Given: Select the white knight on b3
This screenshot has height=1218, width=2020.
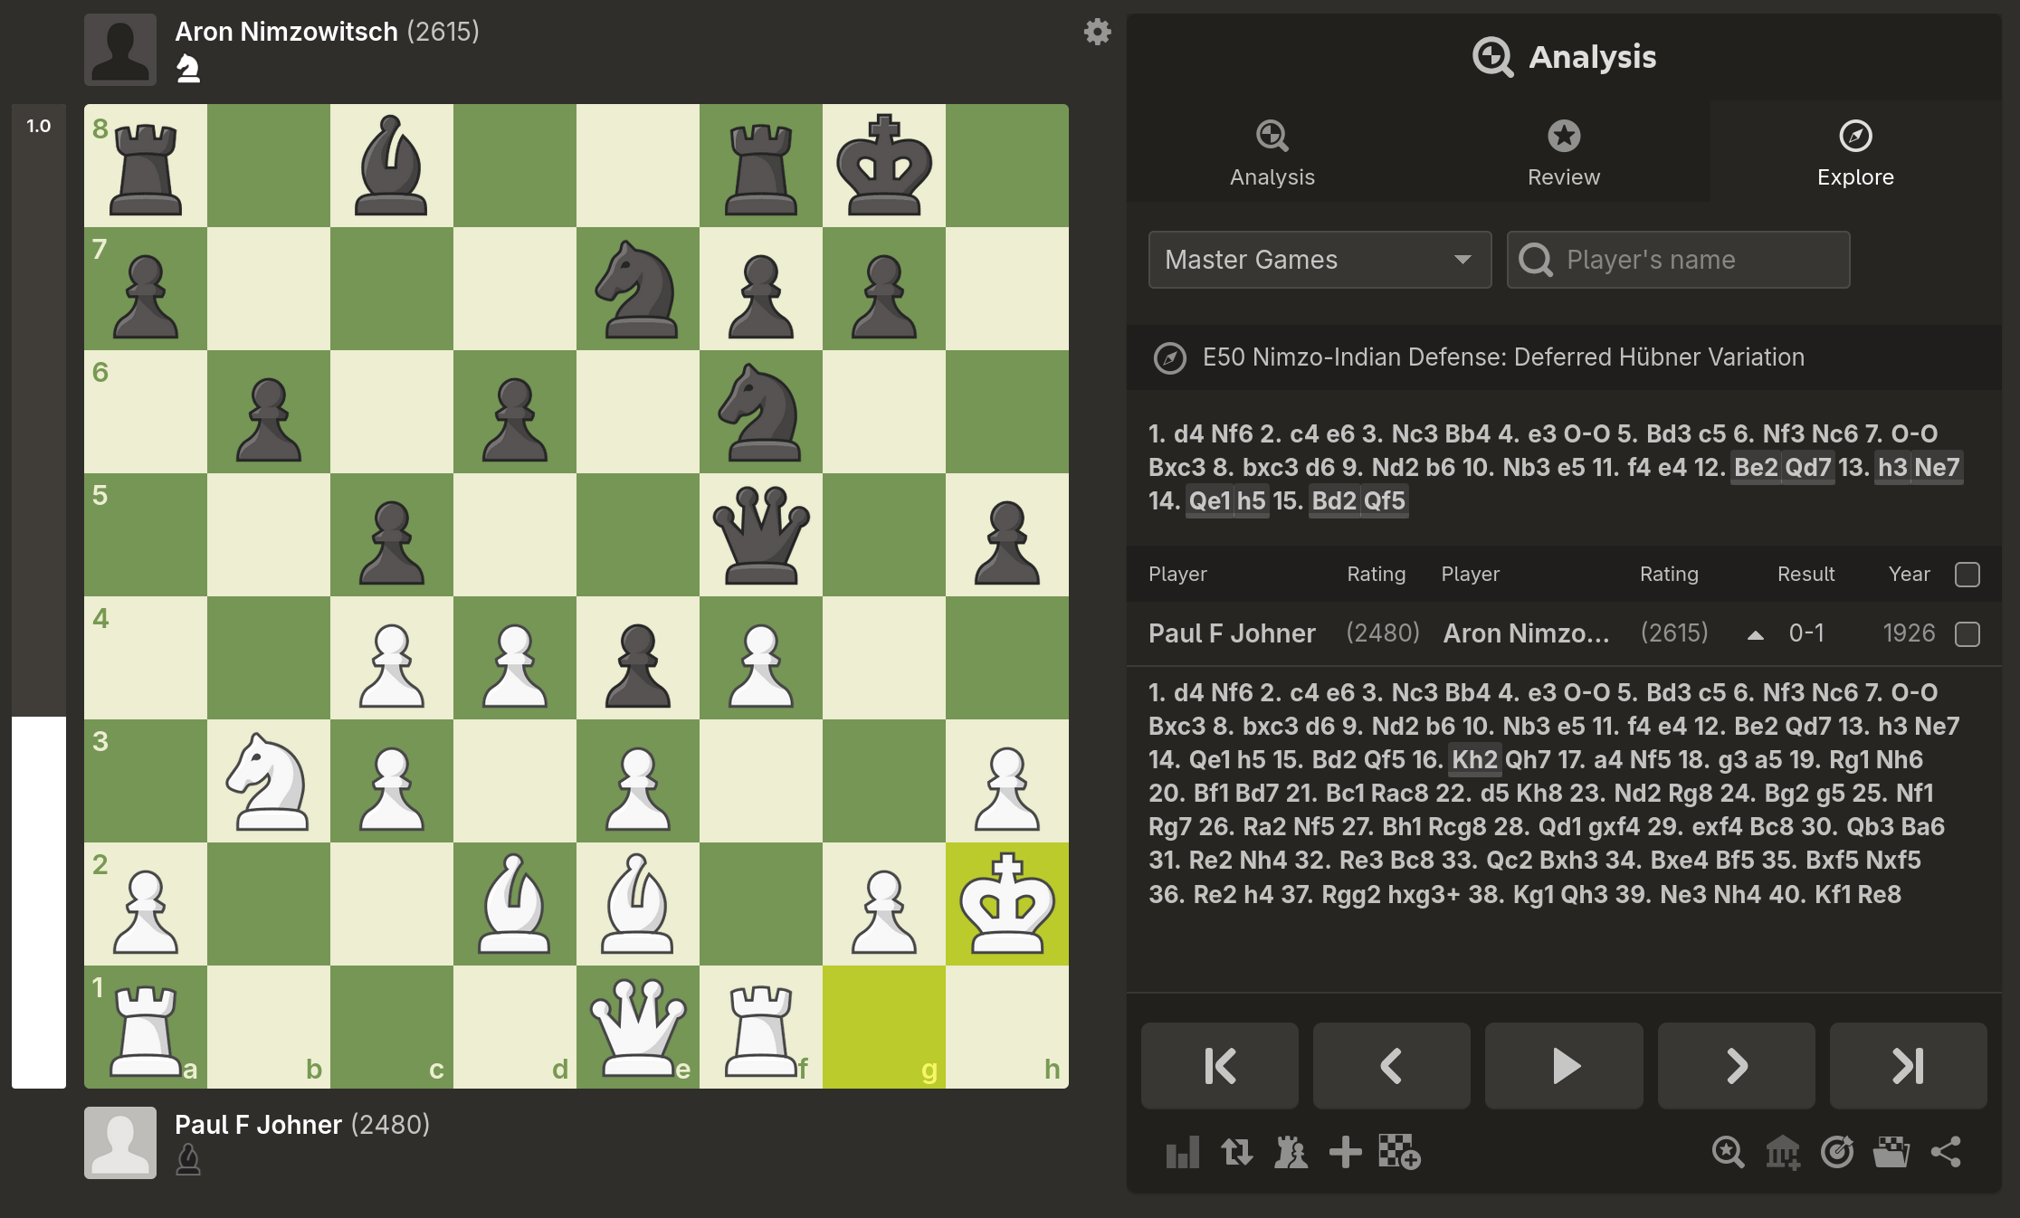Looking at the screenshot, I should [269, 781].
